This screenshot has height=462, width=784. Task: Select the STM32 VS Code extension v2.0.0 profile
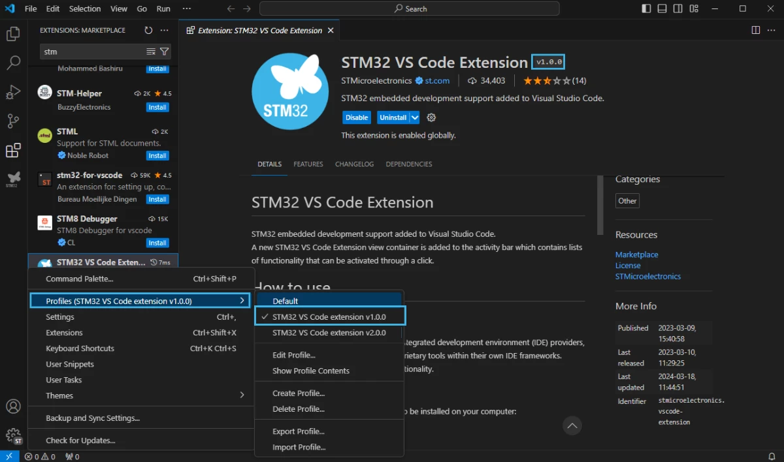[329, 333]
